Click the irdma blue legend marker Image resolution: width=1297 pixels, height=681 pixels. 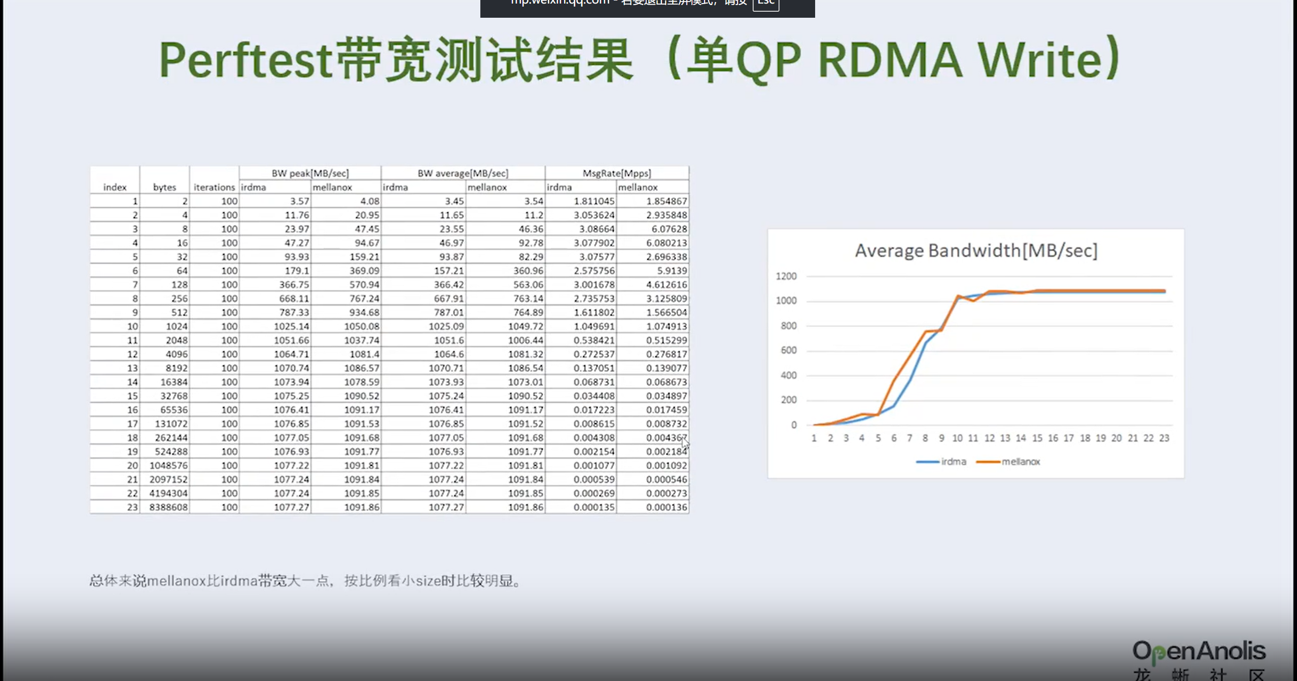click(x=927, y=462)
